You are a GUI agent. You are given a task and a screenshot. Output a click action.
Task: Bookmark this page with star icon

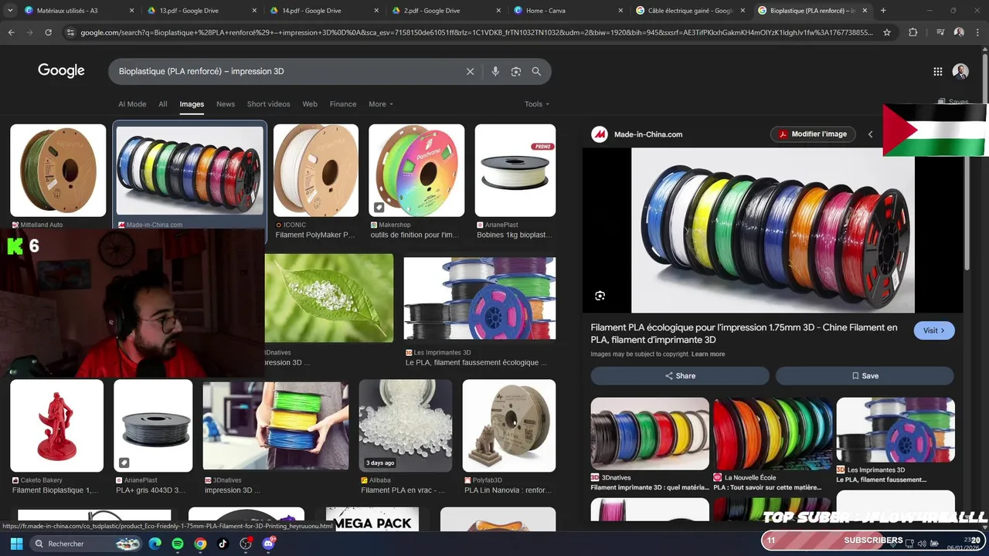(887, 32)
